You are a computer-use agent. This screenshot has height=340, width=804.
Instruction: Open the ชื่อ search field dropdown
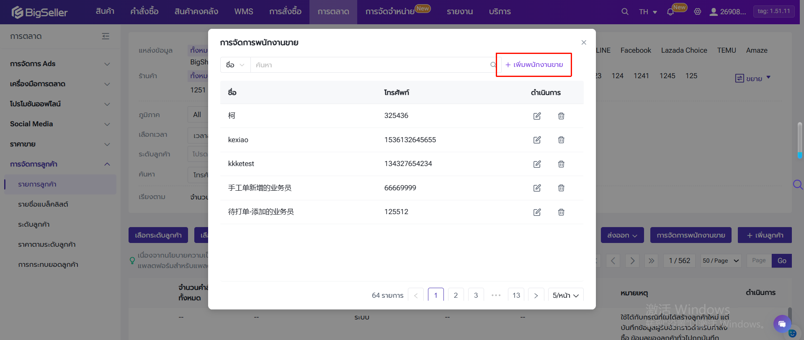click(235, 65)
